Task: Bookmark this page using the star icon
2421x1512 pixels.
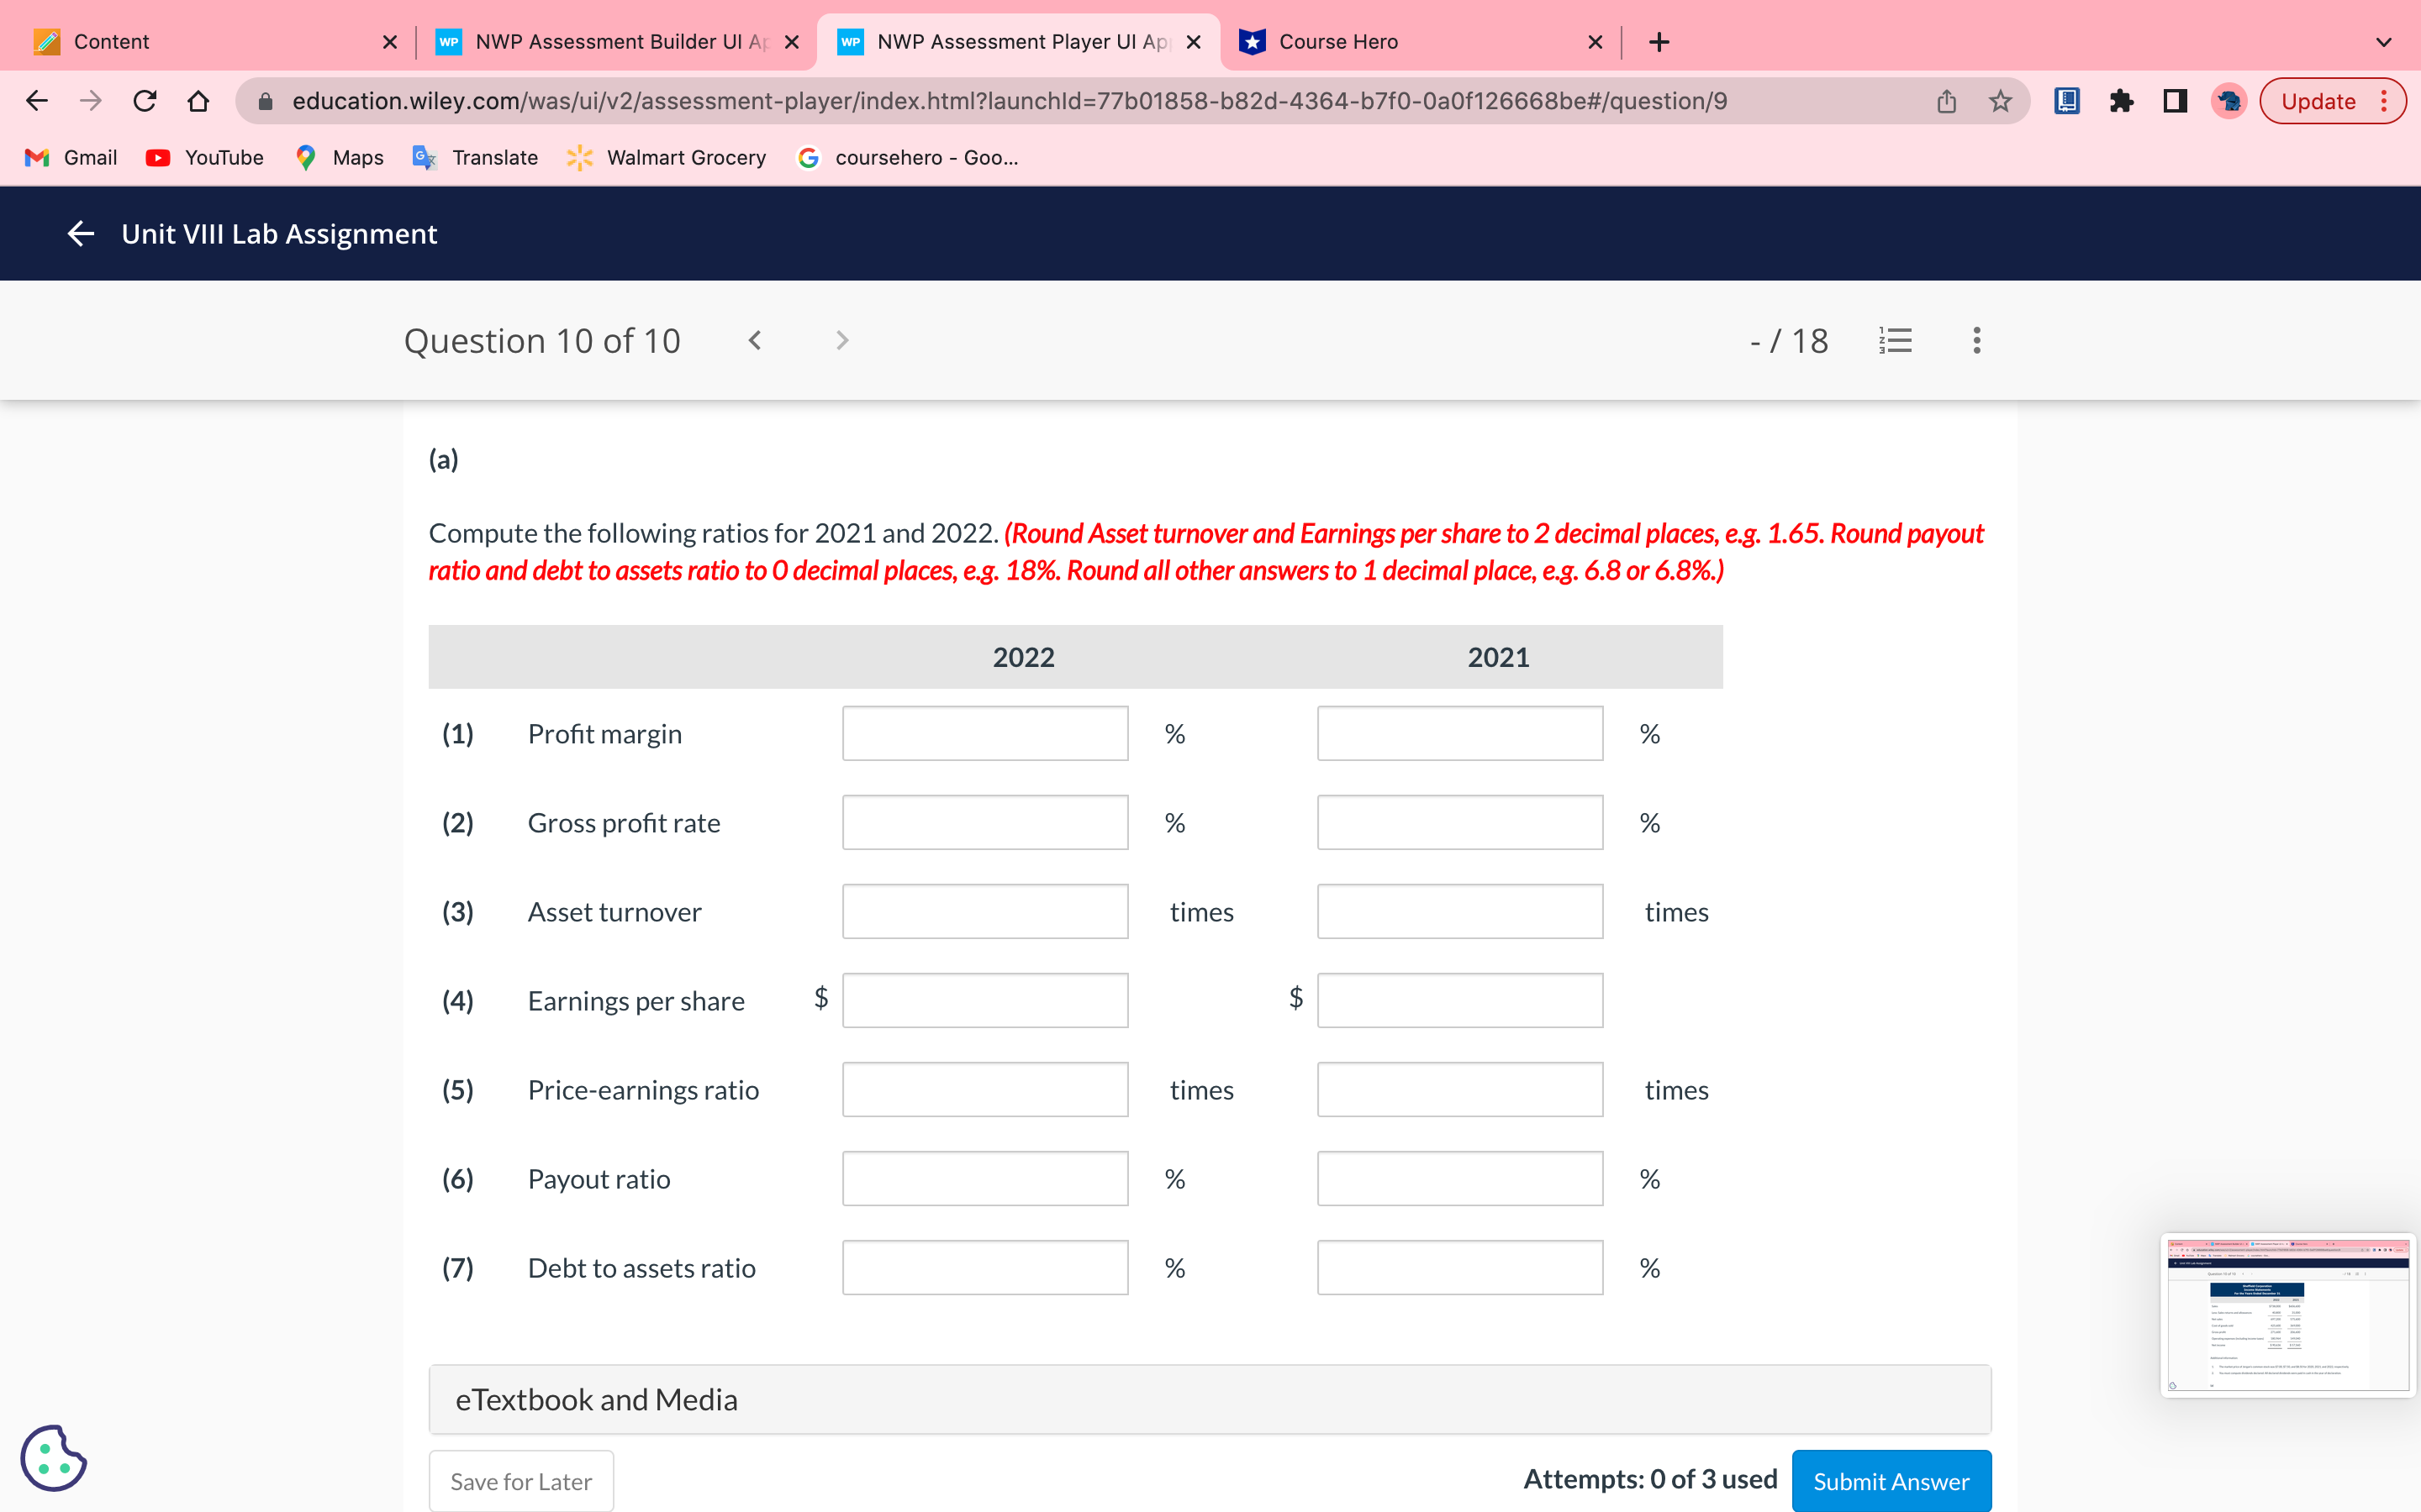Action: (x=1998, y=100)
